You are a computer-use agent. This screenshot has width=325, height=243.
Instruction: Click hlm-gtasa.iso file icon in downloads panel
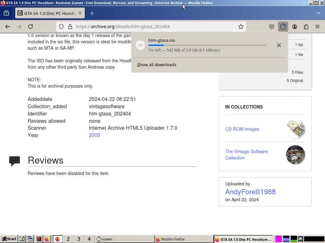pos(140,45)
